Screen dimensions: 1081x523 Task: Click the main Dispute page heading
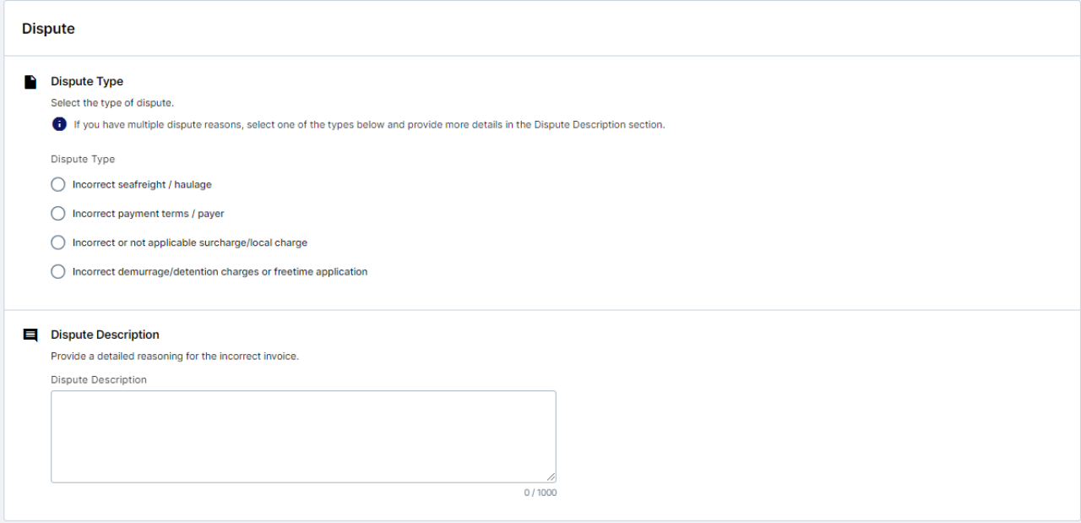(x=48, y=29)
